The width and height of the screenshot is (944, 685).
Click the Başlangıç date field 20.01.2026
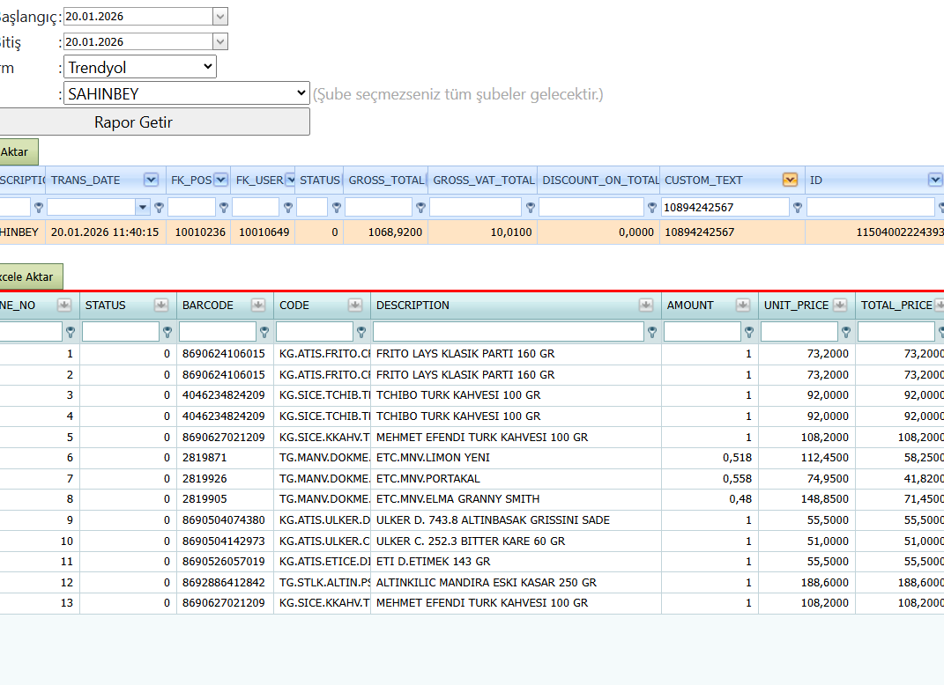tap(138, 16)
